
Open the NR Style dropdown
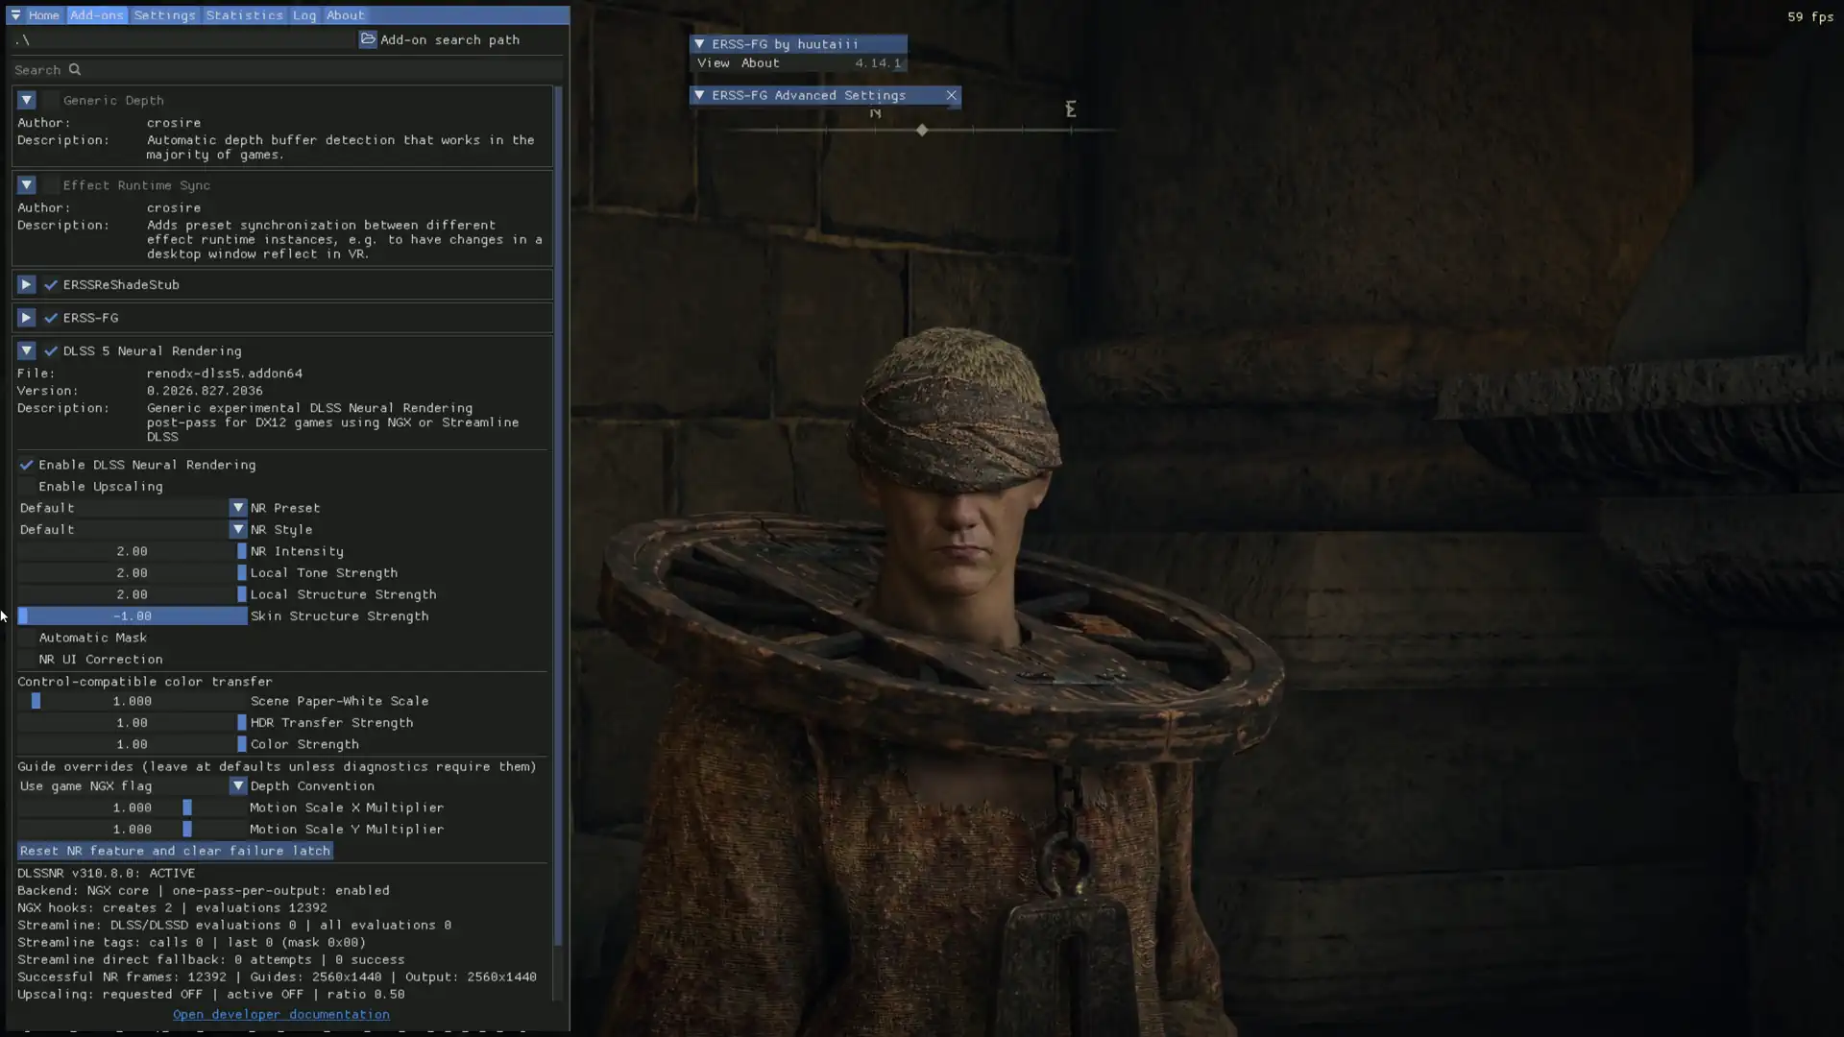[x=133, y=530]
